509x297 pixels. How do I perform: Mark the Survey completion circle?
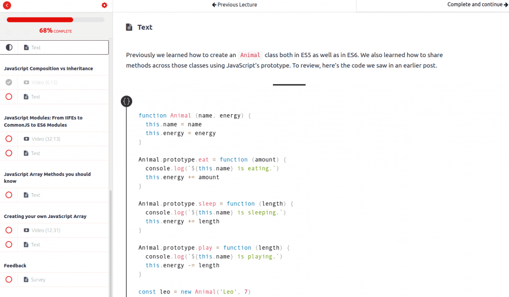pyautogui.click(x=9, y=280)
